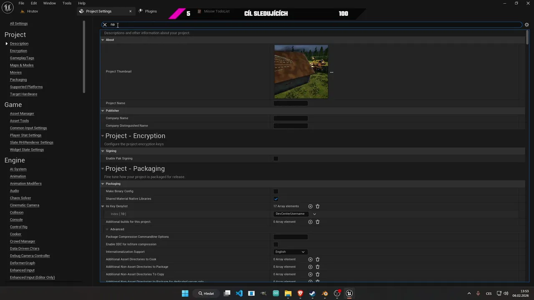Click the Company Name input field

[291, 118]
